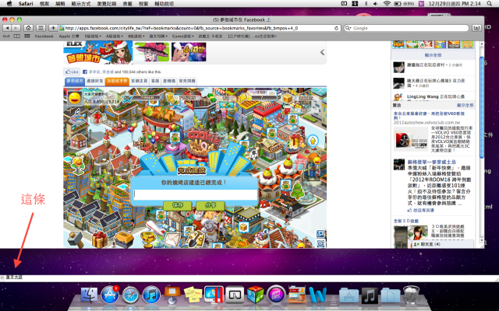Open Finder from the Dock
The height and width of the screenshot is (311, 499).
(x=89, y=295)
